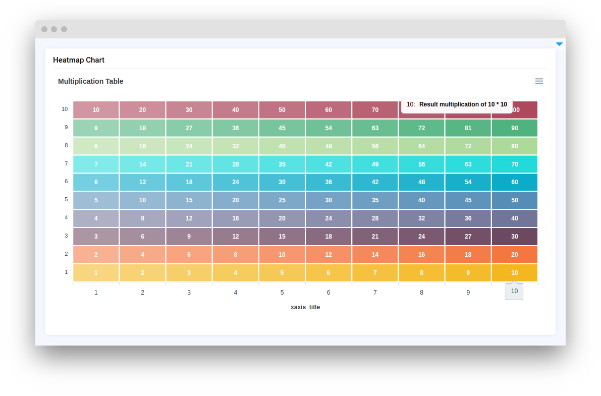
Task: Click the blue dropdown arrow at top right
Action: [559, 44]
